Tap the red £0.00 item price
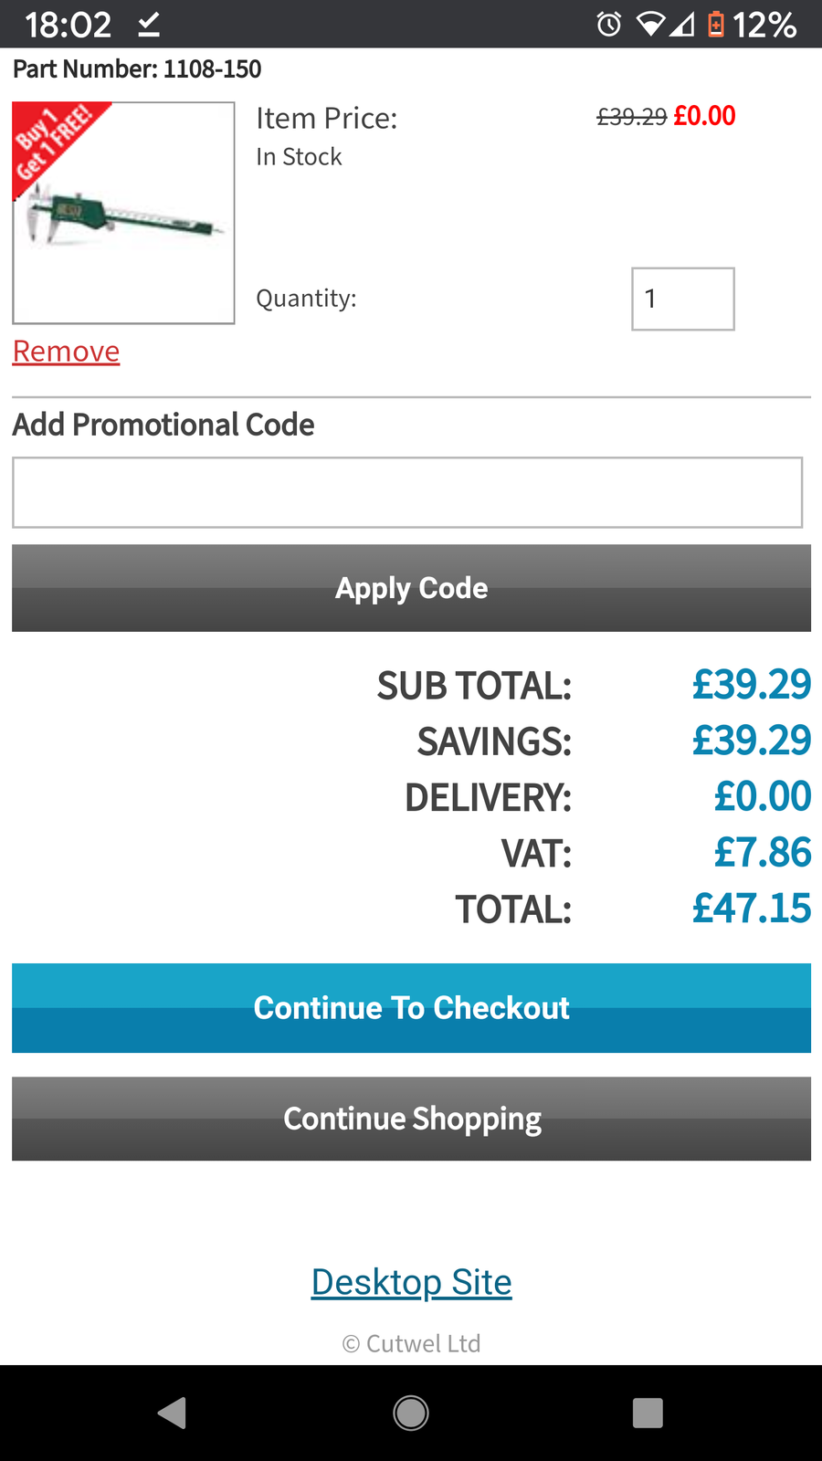This screenshot has height=1461, width=822. tap(704, 116)
